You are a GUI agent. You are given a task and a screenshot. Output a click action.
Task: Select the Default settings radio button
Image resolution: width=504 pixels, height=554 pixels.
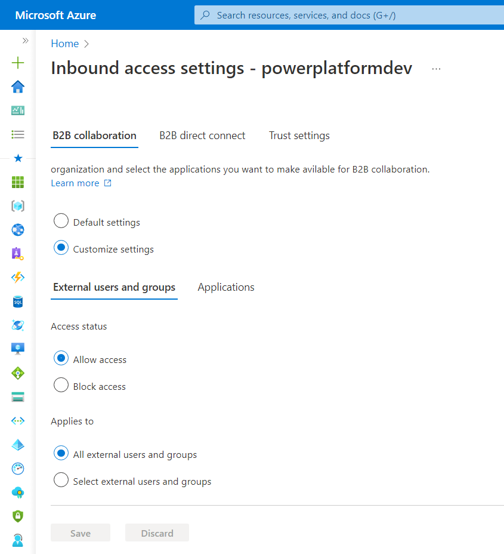[61, 221]
